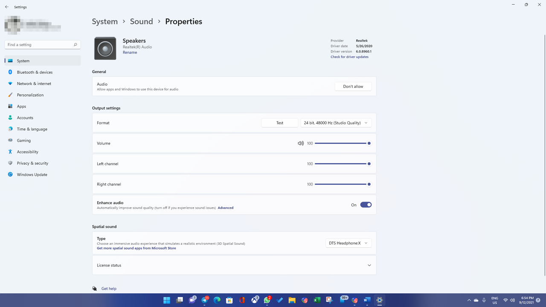This screenshot has width=546, height=307.
Task: Click the volume speaker mute icon
Action: pos(301,143)
